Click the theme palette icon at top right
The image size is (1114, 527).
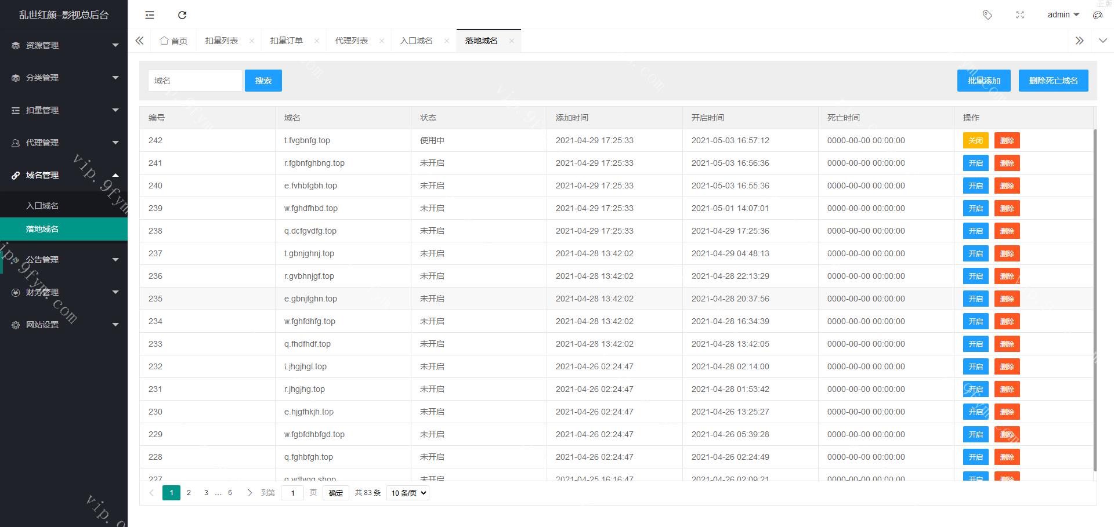[1098, 15]
